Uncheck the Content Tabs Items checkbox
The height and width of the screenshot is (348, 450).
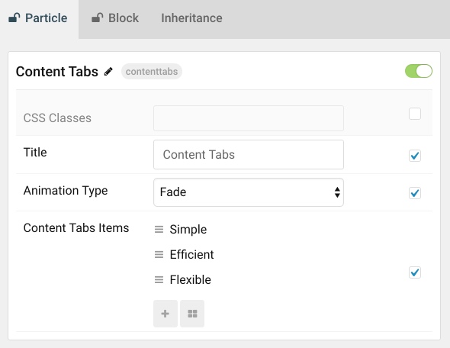[415, 272]
